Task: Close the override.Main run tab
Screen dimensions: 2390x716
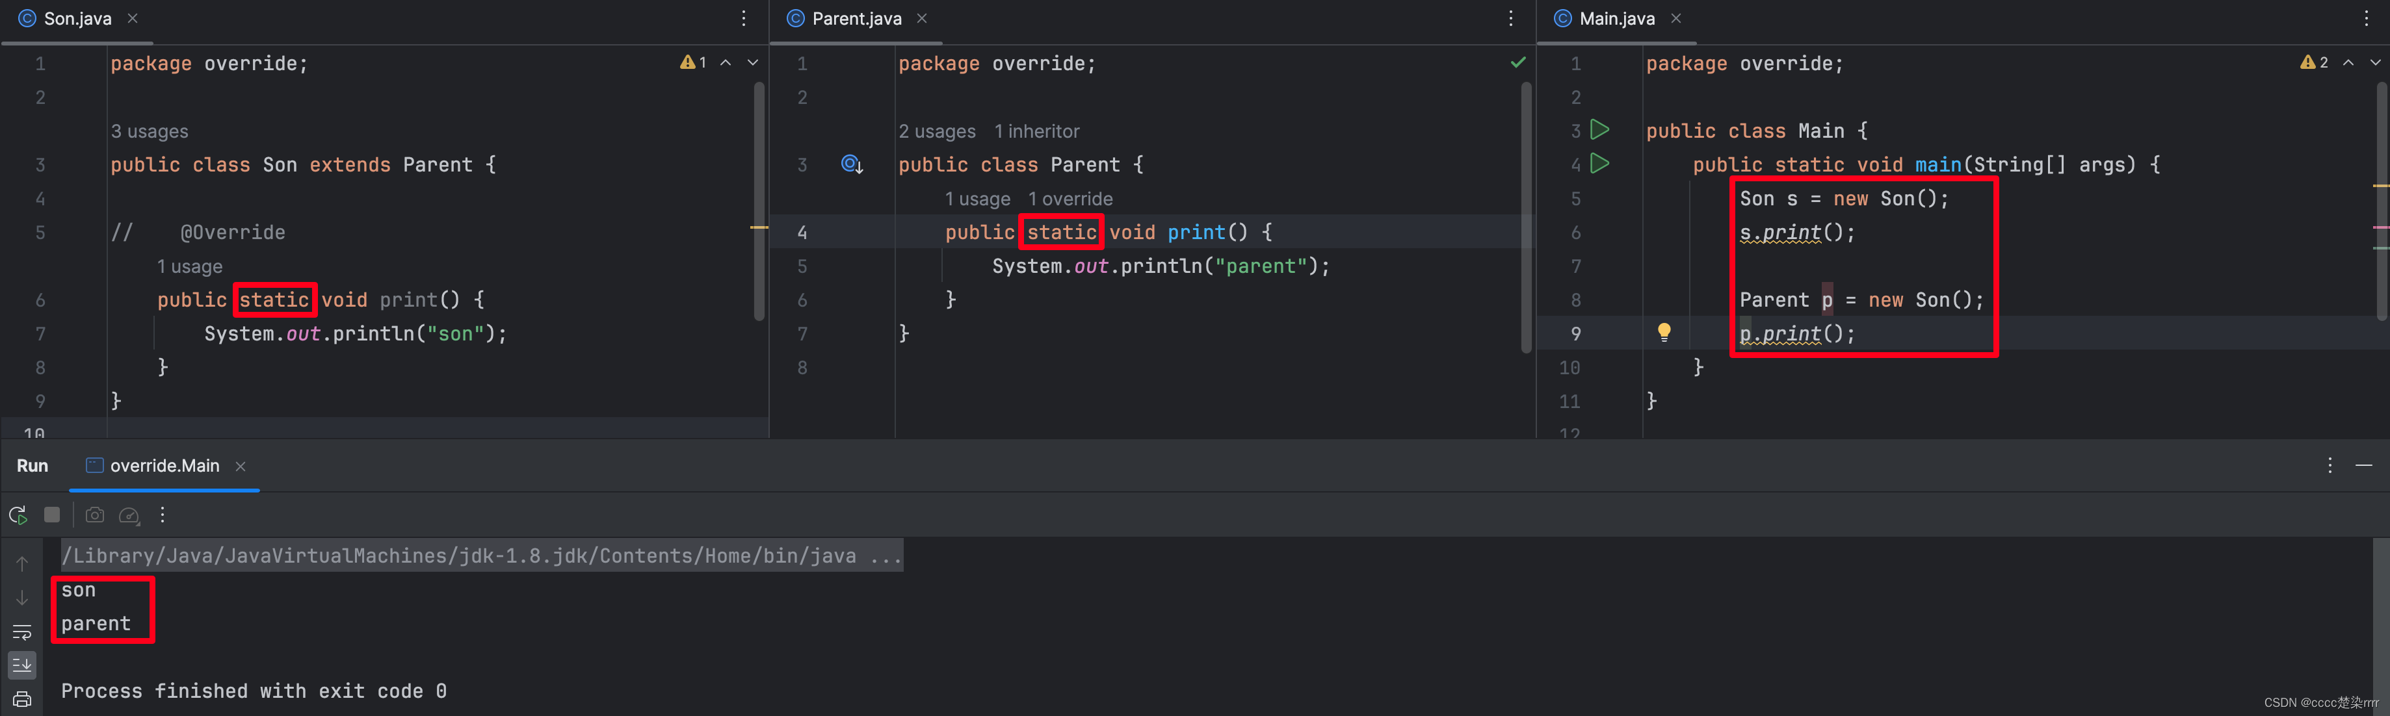Action: click(x=241, y=467)
